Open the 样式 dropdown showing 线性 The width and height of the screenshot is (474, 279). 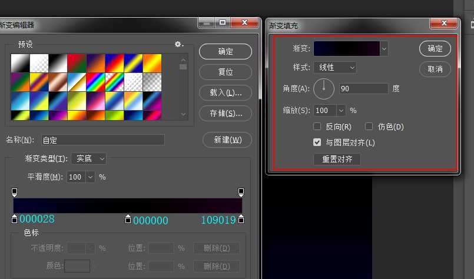click(x=334, y=68)
